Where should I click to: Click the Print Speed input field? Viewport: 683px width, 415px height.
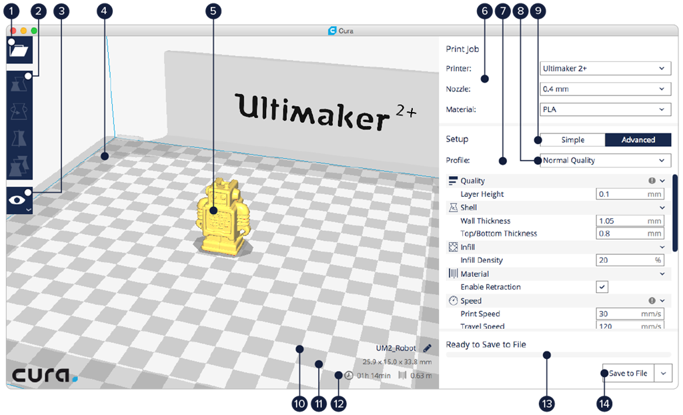click(630, 314)
